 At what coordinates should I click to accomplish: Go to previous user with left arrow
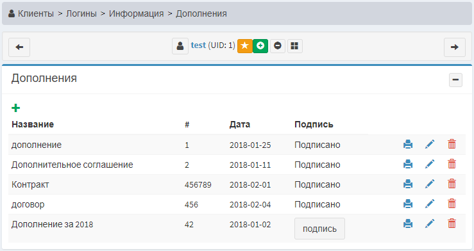[19, 47]
